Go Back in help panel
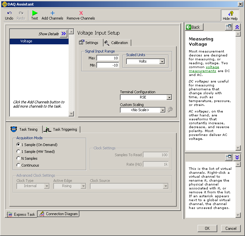Image resolution: width=245 pixels, height=236 pixels. [x=194, y=27]
